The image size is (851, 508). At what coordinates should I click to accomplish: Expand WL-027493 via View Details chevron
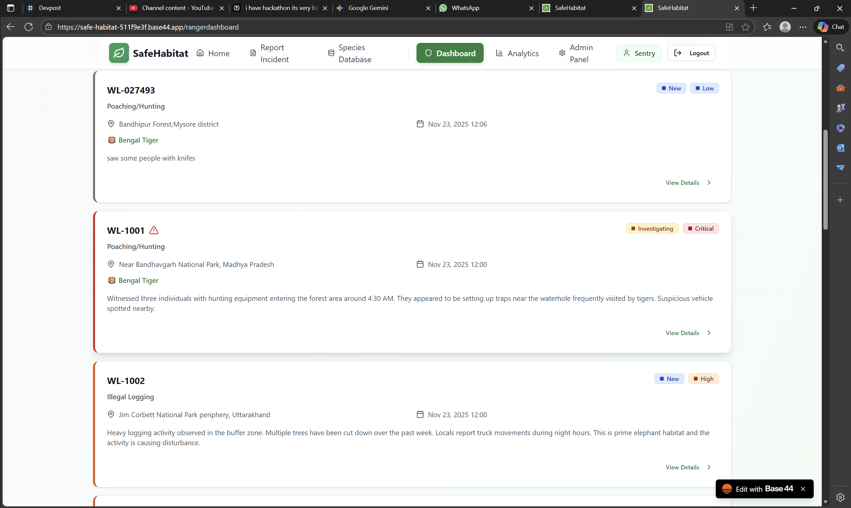pyautogui.click(x=709, y=183)
